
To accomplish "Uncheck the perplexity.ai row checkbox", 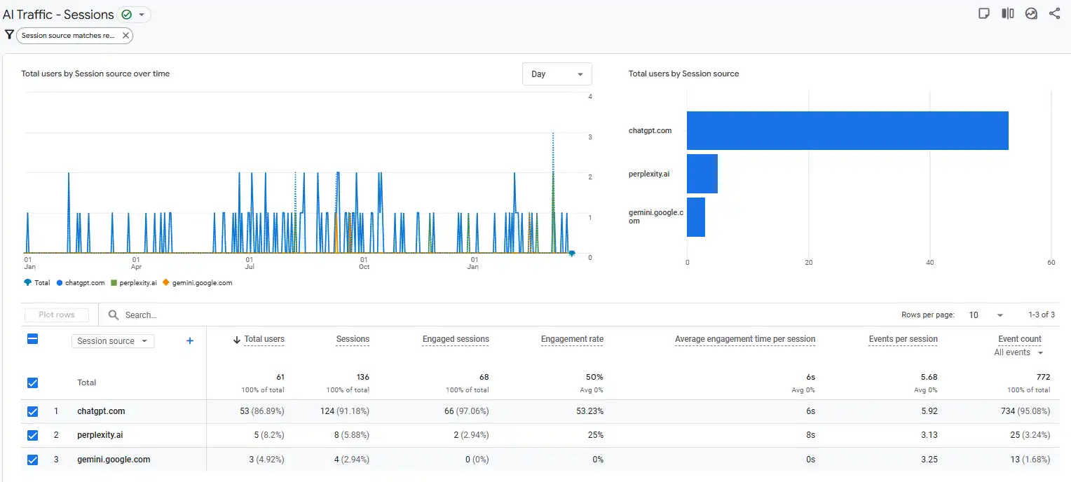I will click(32, 435).
